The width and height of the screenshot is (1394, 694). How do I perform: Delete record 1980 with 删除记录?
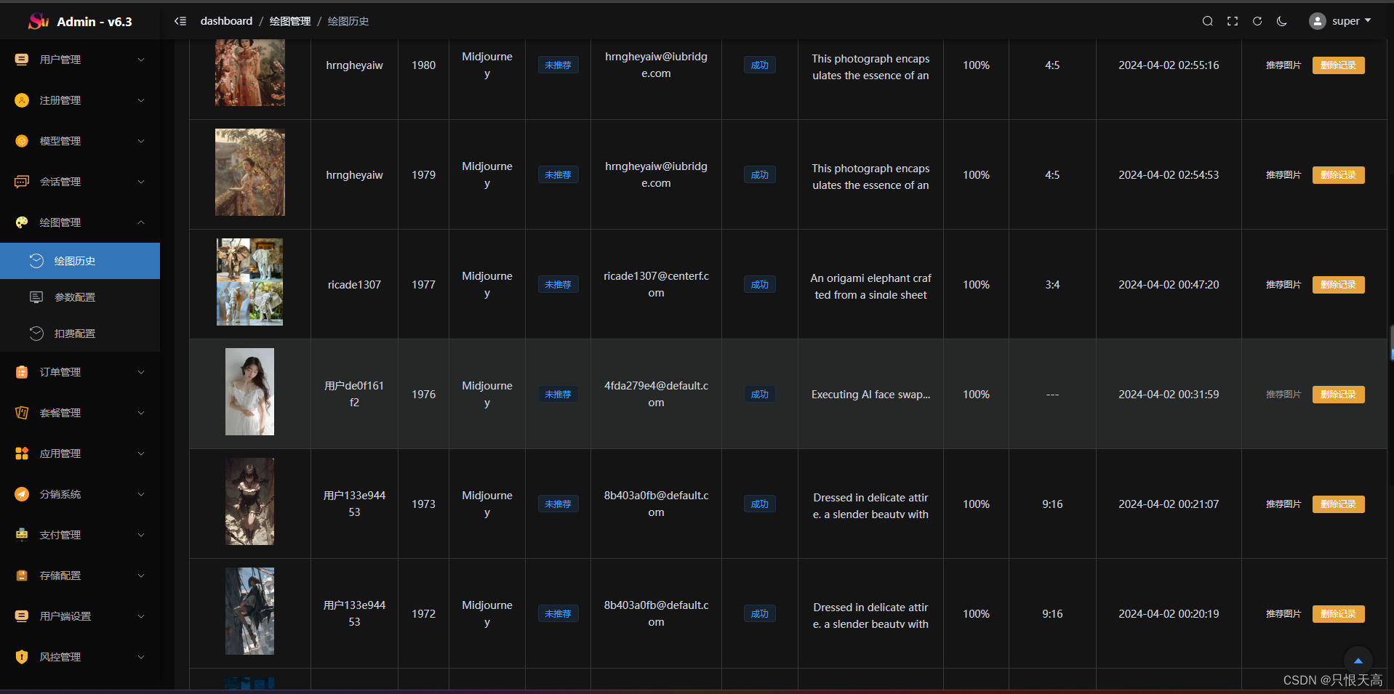tap(1338, 65)
